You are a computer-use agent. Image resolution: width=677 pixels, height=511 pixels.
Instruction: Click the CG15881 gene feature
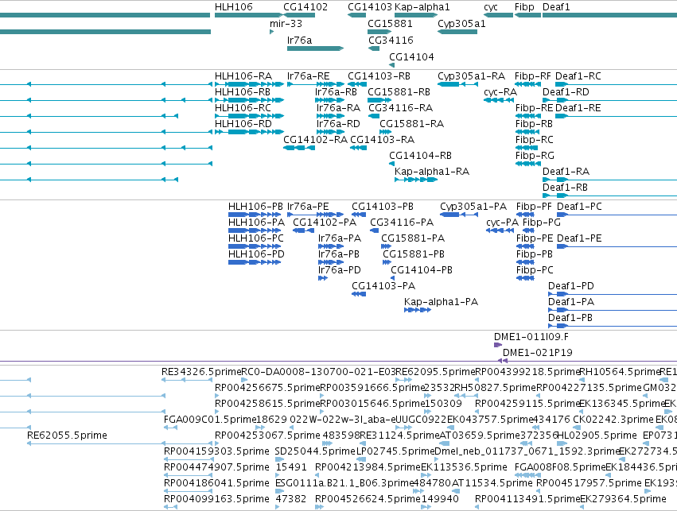tap(379, 32)
